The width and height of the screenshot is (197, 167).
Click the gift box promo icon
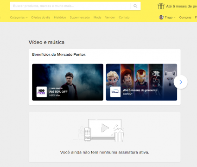pyautogui.click(x=161, y=6)
